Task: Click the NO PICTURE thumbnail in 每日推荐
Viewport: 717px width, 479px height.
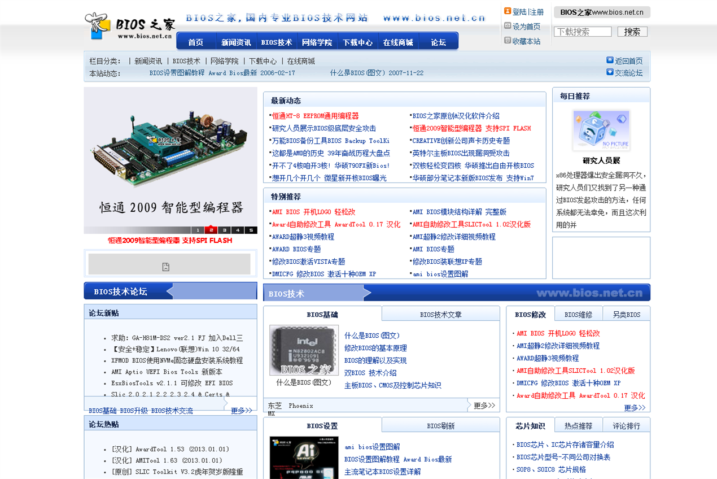Action: coord(601,130)
